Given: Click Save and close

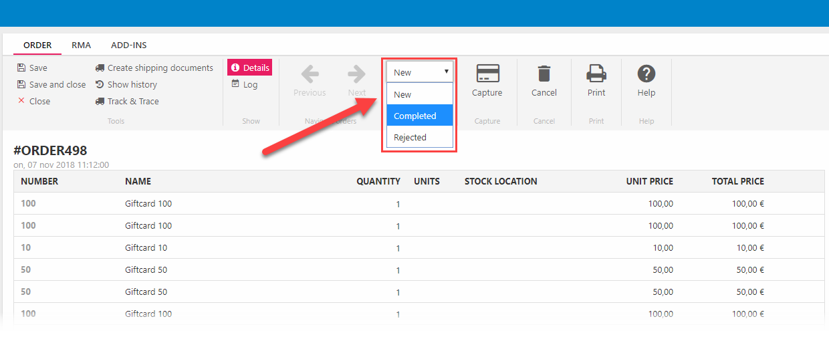Looking at the screenshot, I should pos(57,85).
